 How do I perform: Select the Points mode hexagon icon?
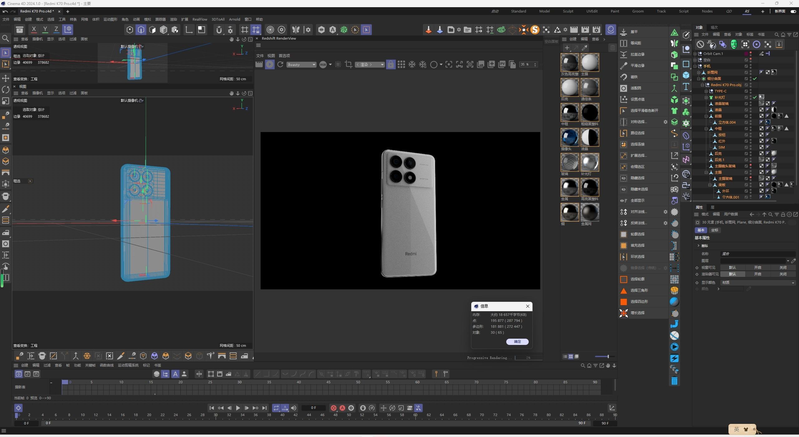point(130,30)
